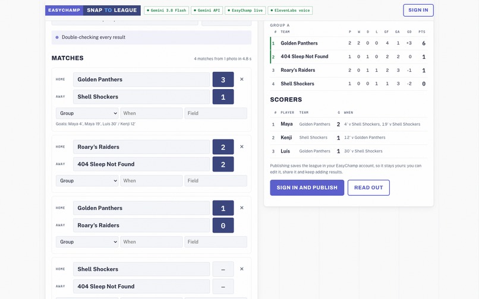Click Golden Panthers row in Group A table
The image size is (479, 299).
349,43
